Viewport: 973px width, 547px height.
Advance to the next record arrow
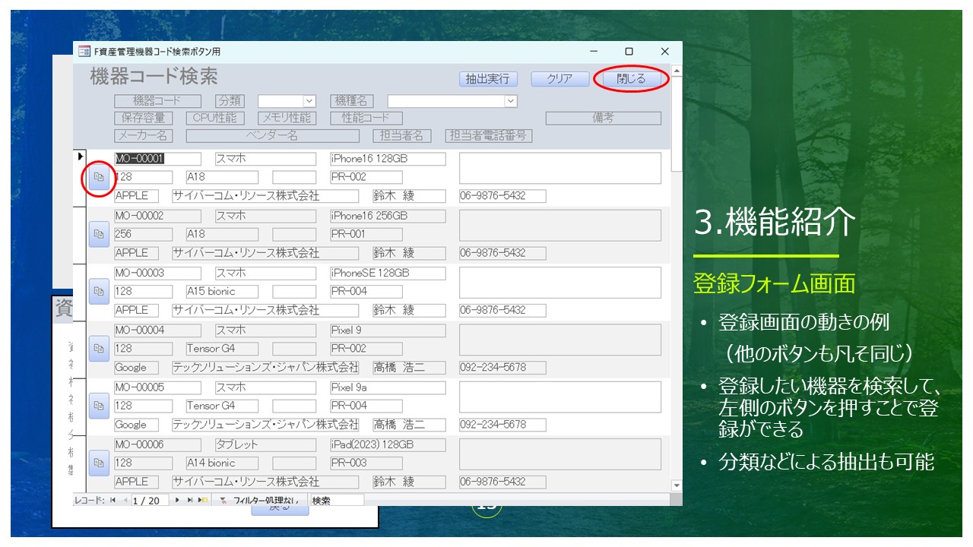tap(178, 501)
